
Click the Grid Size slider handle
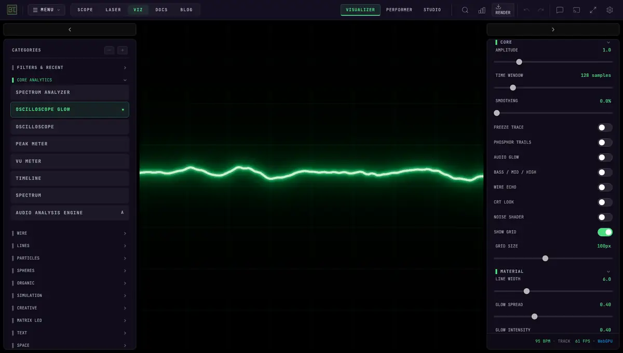pyautogui.click(x=545, y=259)
